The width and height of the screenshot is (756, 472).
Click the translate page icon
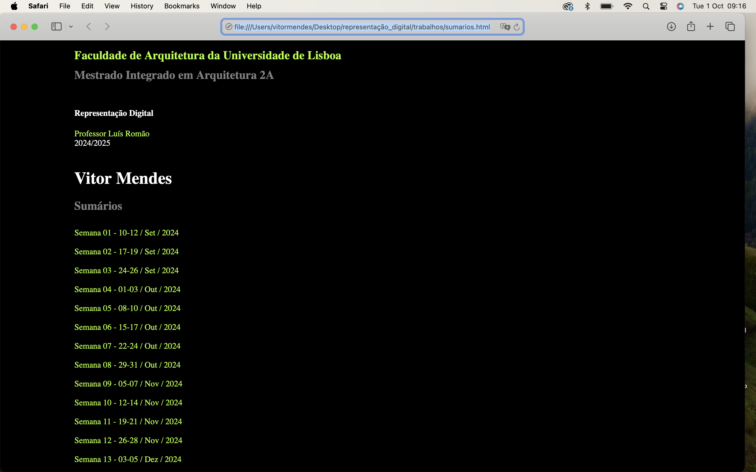pos(505,27)
